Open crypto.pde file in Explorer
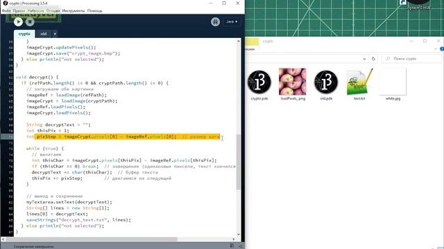The width and height of the screenshot is (444, 249). click(259, 85)
